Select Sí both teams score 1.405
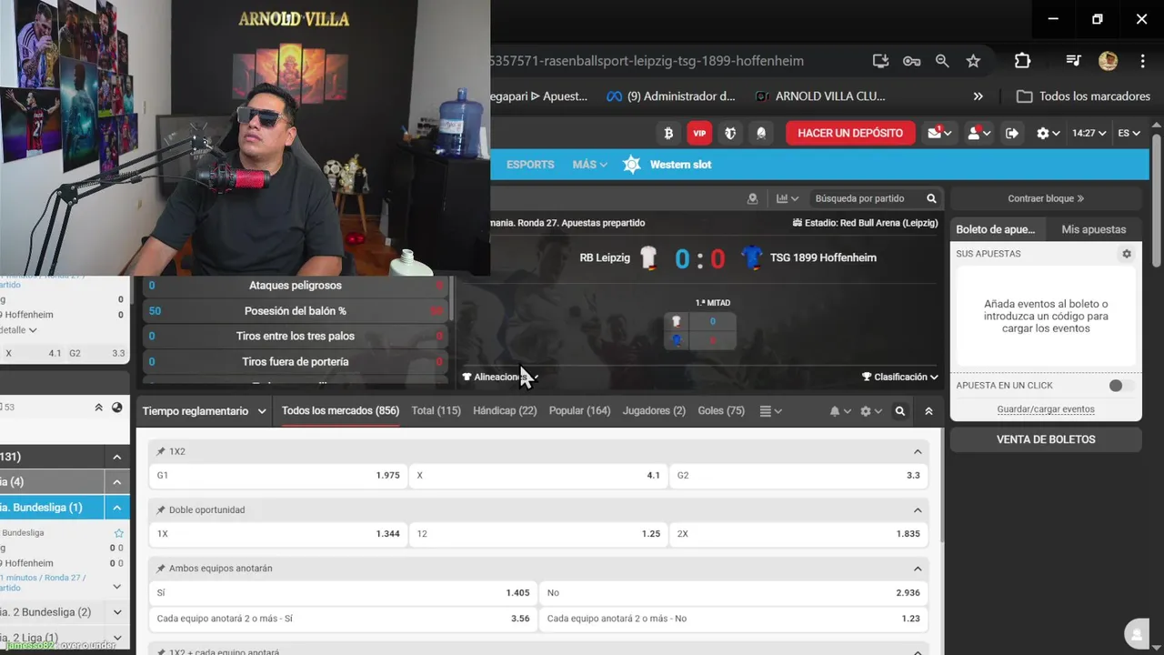The image size is (1164, 655). (343, 592)
